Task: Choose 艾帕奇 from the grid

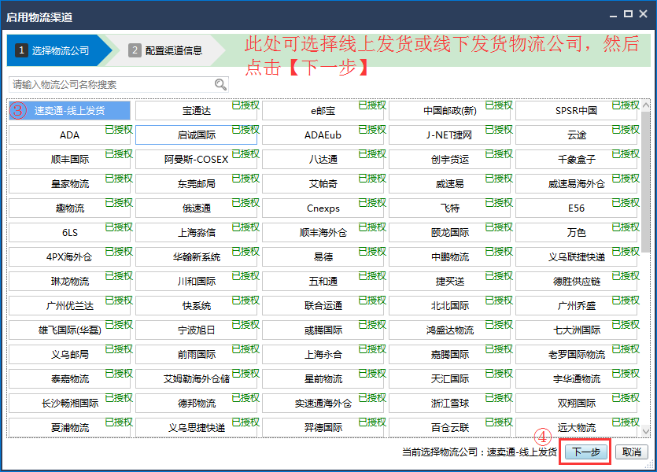Action: click(323, 183)
